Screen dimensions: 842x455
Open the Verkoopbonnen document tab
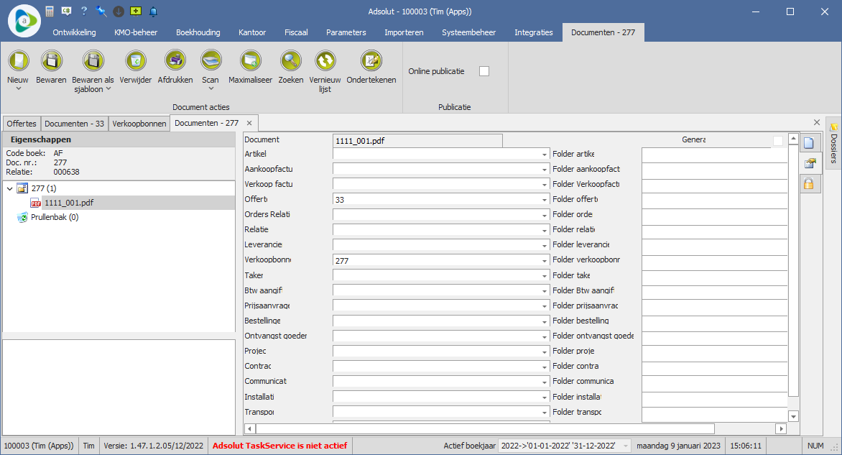(139, 123)
